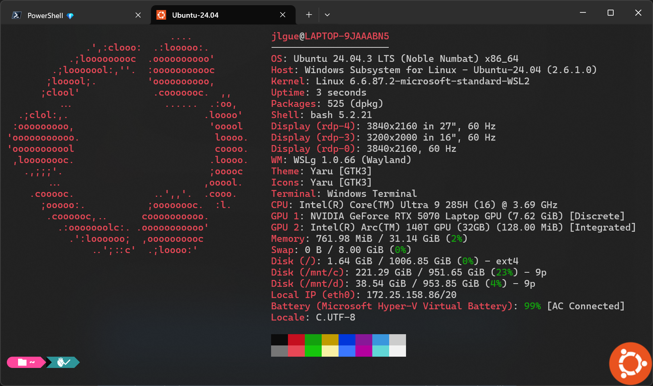Close the PowerShell tab
Viewport: 653px width, 386px height.
pos(138,15)
